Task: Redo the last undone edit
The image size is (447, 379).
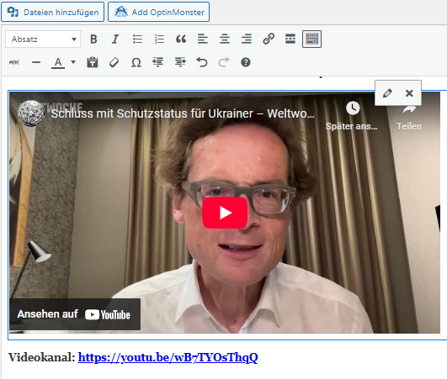Action: [x=224, y=62]
